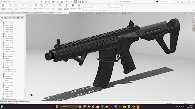Open Launch Template Editor

[60, 7]
